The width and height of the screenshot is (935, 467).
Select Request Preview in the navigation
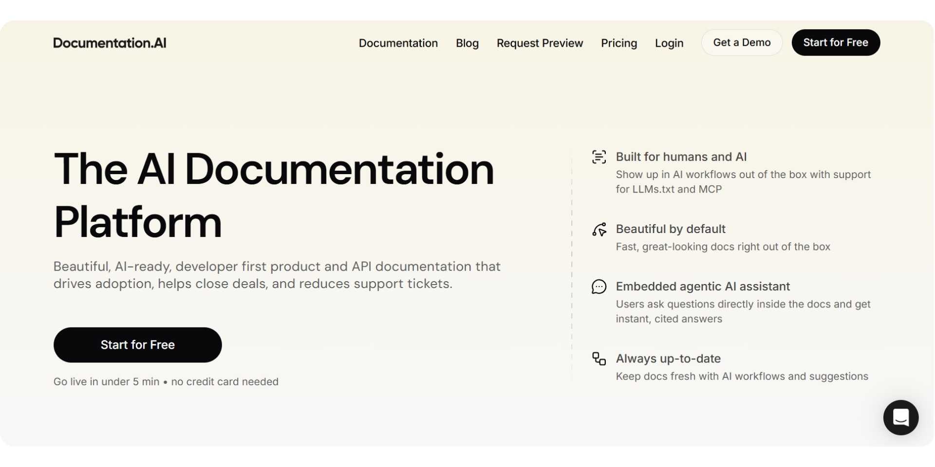coord(540,43)
